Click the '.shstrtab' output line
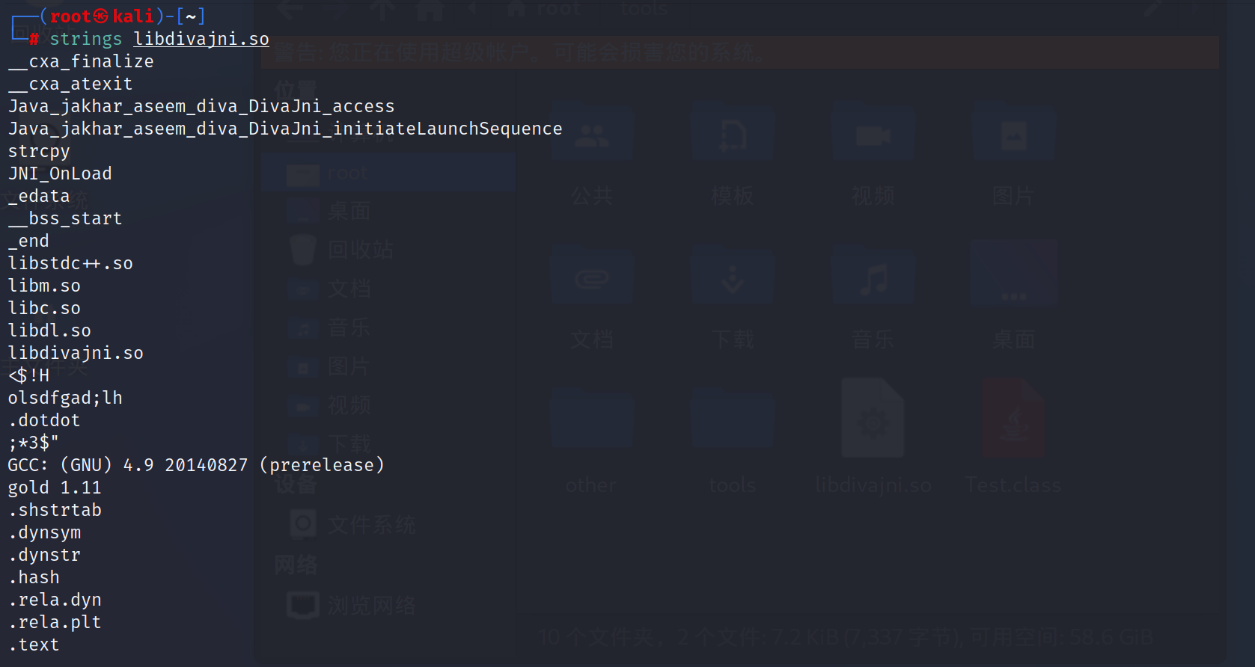The width and height of the screenshot is (1255, 667). click(55, 510)
